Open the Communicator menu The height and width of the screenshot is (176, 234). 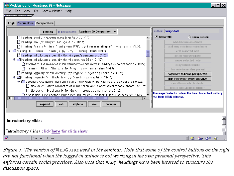pyautogui.click(x=52, y=11)
